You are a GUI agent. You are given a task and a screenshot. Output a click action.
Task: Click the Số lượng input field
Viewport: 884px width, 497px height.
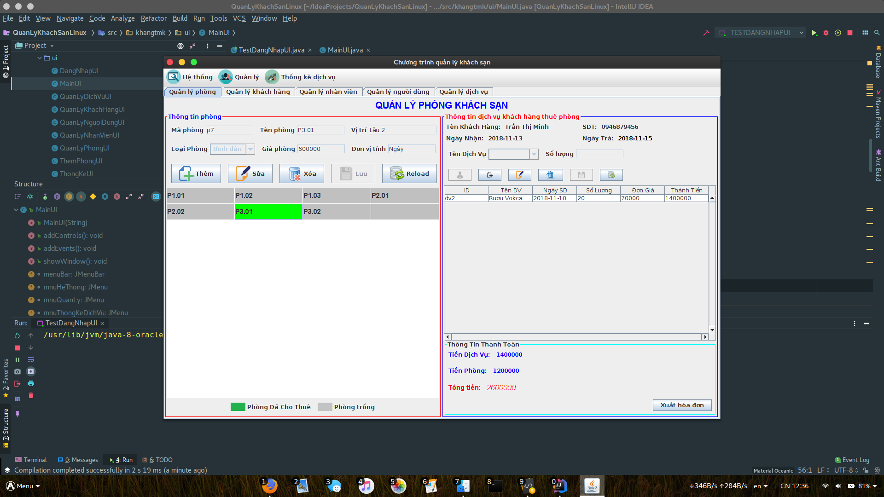tap(599, 154)
